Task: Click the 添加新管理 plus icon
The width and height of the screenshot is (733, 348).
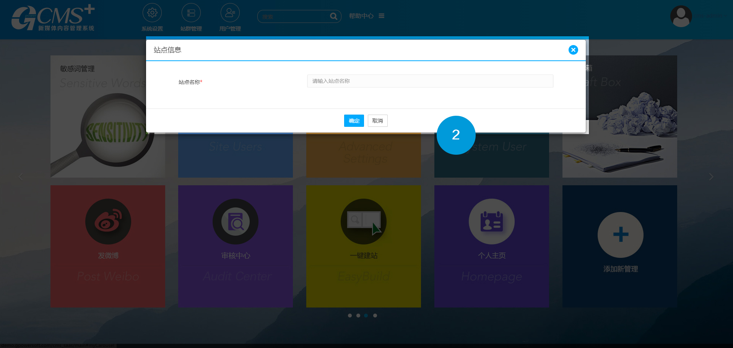Action: [620, 235]
